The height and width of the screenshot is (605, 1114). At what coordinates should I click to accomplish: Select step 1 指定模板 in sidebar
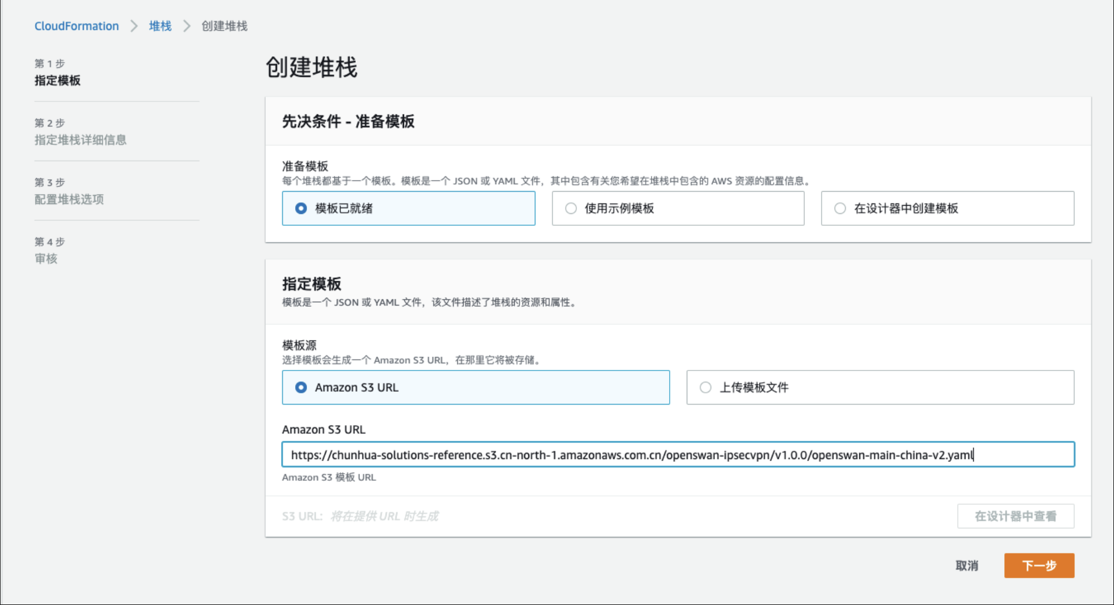pos(58,80)
